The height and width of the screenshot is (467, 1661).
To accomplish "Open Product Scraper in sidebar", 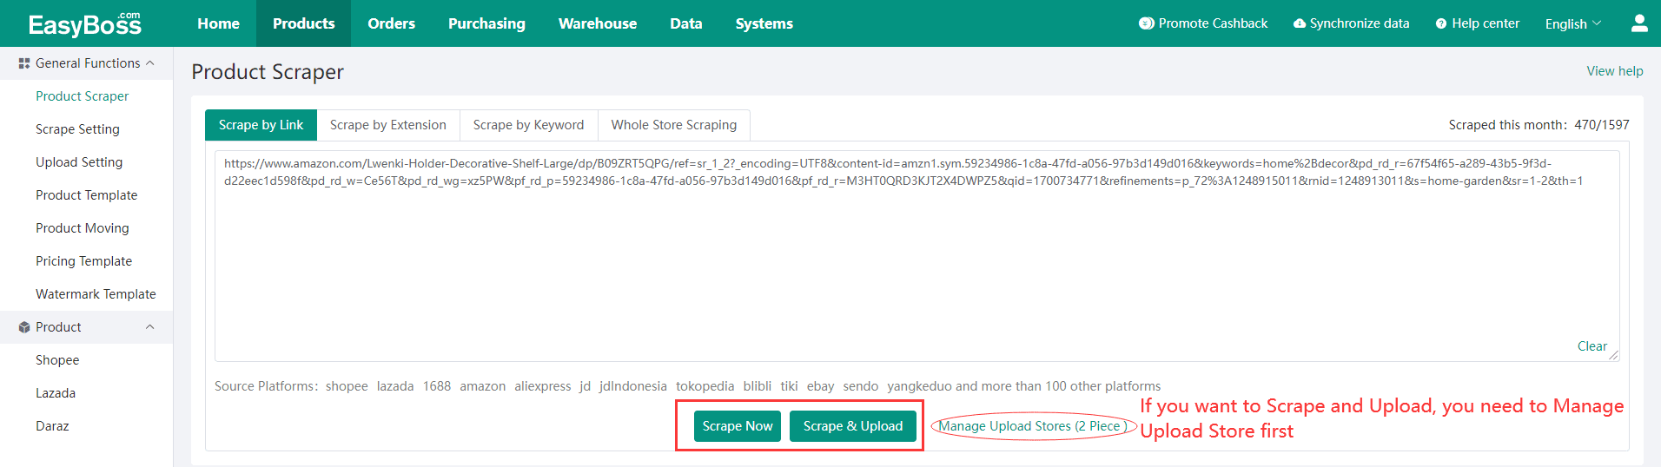I will (x=82, y=96).
